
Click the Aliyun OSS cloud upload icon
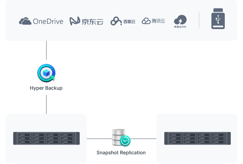(180, 20)
